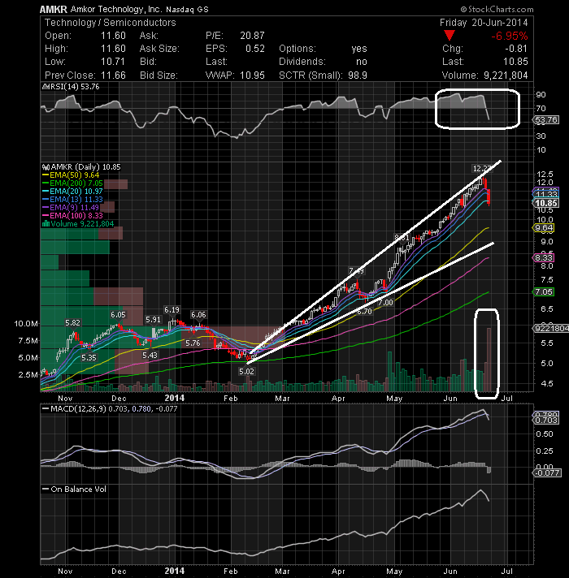Click the Chg value -0.81

click(x=516, y=49)
